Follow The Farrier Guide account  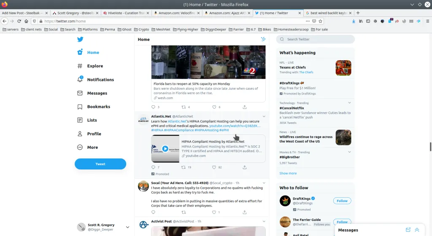342,222
